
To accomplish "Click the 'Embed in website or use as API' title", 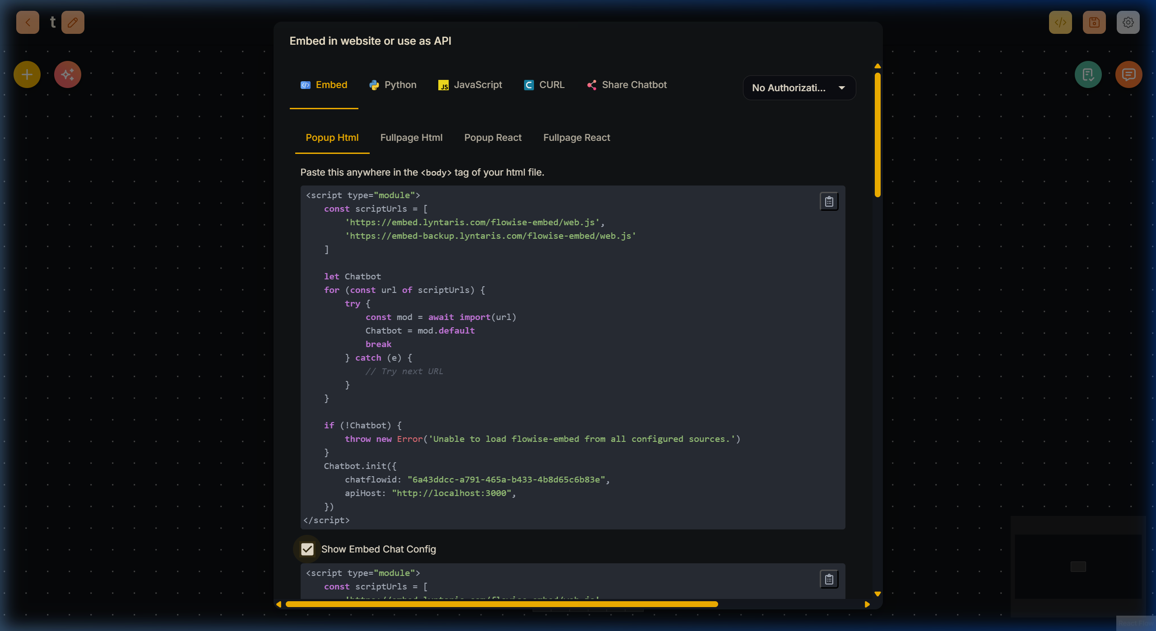I will 370,41.
